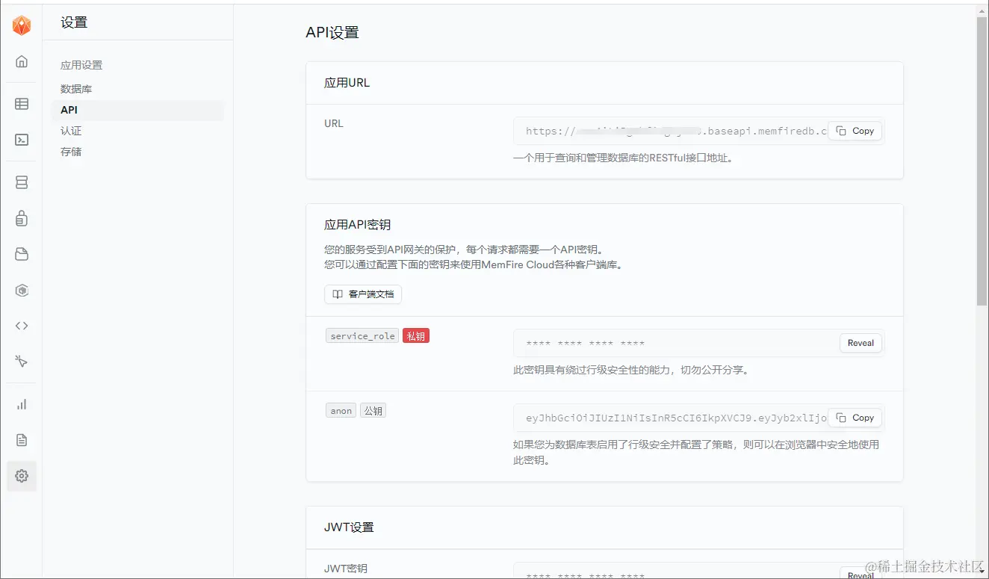
Task: Open the hexagon cube icon
Action: click(x=22, y=290)
